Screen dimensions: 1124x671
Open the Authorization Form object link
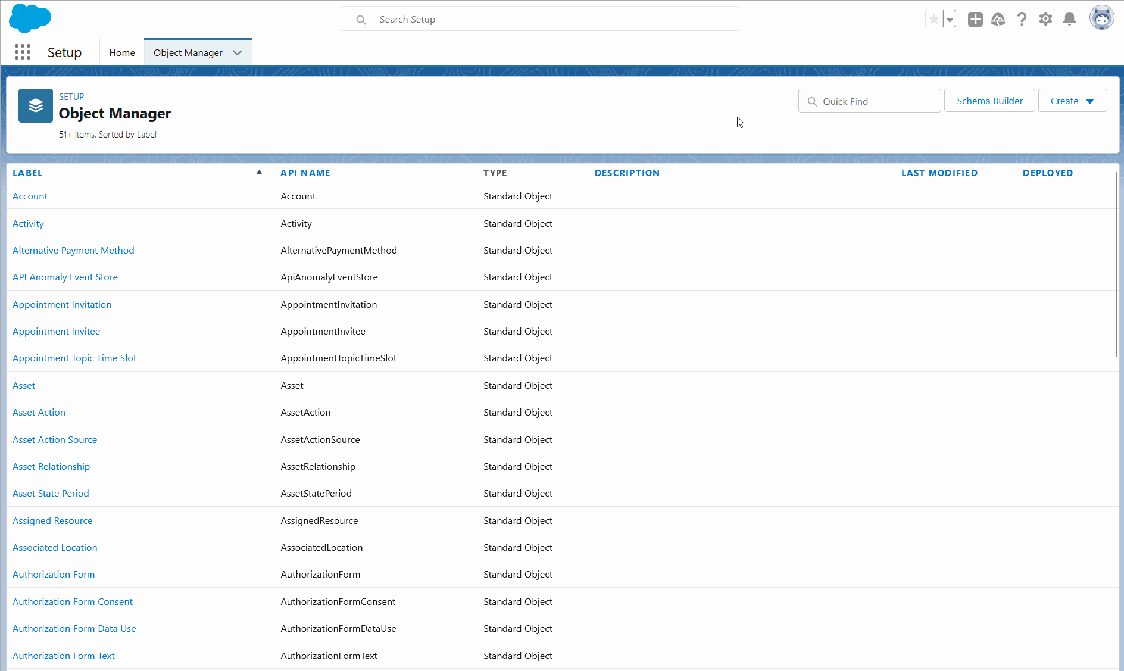(x=54, y=575)
